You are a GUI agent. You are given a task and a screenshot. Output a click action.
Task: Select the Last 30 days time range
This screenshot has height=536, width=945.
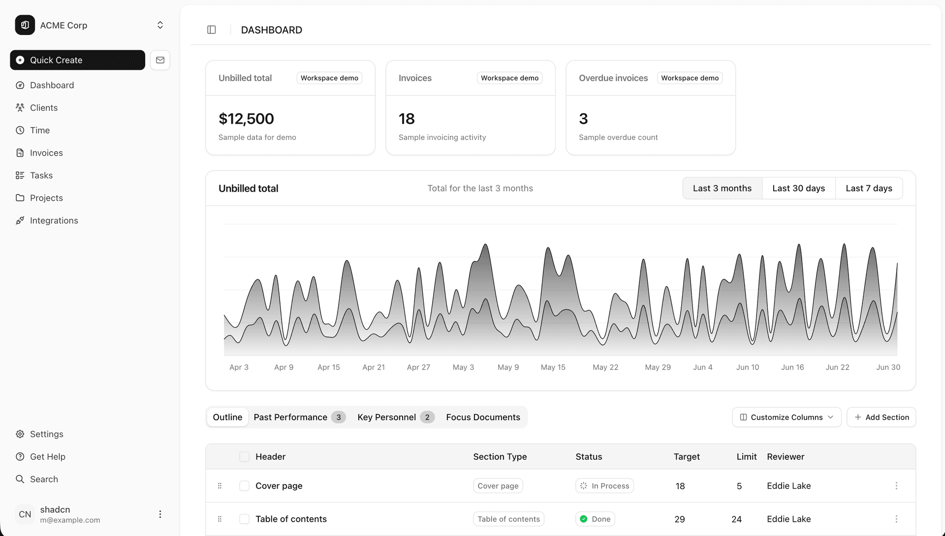(798, 188)
